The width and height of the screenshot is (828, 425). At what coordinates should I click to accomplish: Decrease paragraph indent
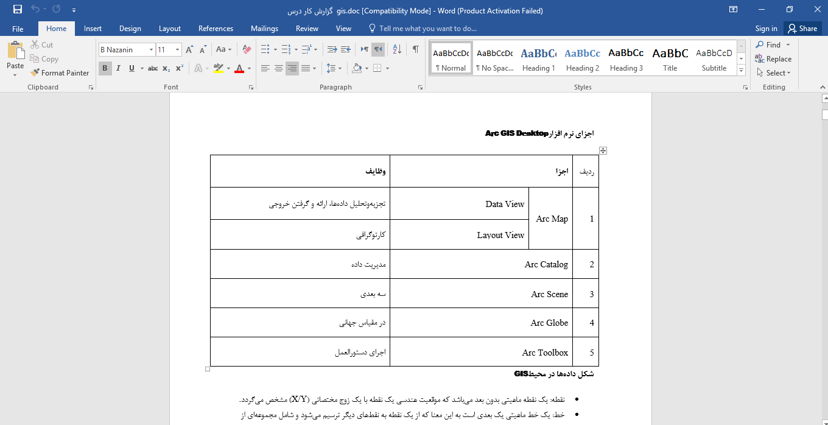(x=332, y=49)
